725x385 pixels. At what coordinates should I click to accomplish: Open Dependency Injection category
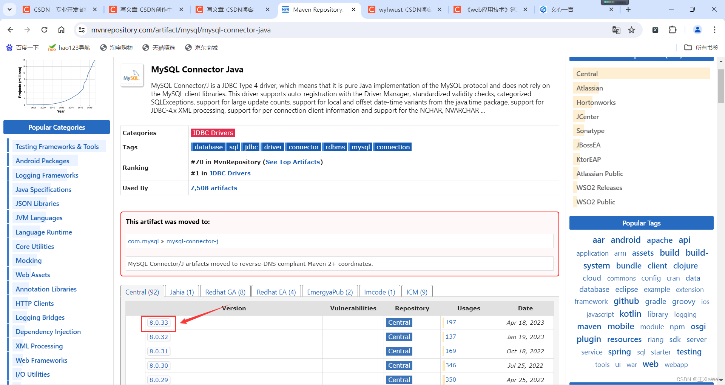point(48,332)
